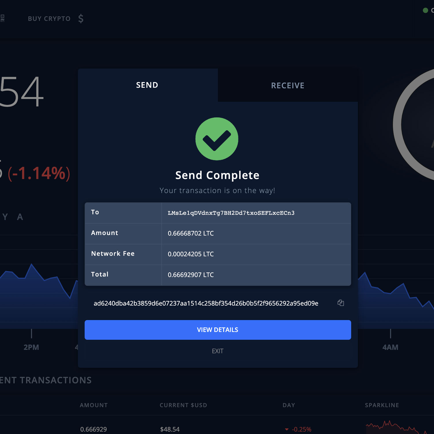This screenshot has width=434, height=434.
Task: Click the 4AM chart axis label
Action: (x=390, y=347)
